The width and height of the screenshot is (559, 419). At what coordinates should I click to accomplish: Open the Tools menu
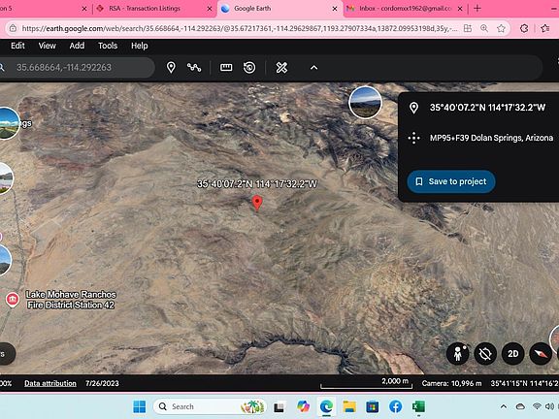[x=108, y=46]
